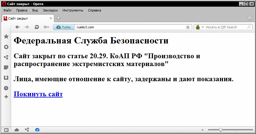Viewport: 256px width, 134px height.
Task: Open the Downloads panel in sidebar
Action: [6, 78]
